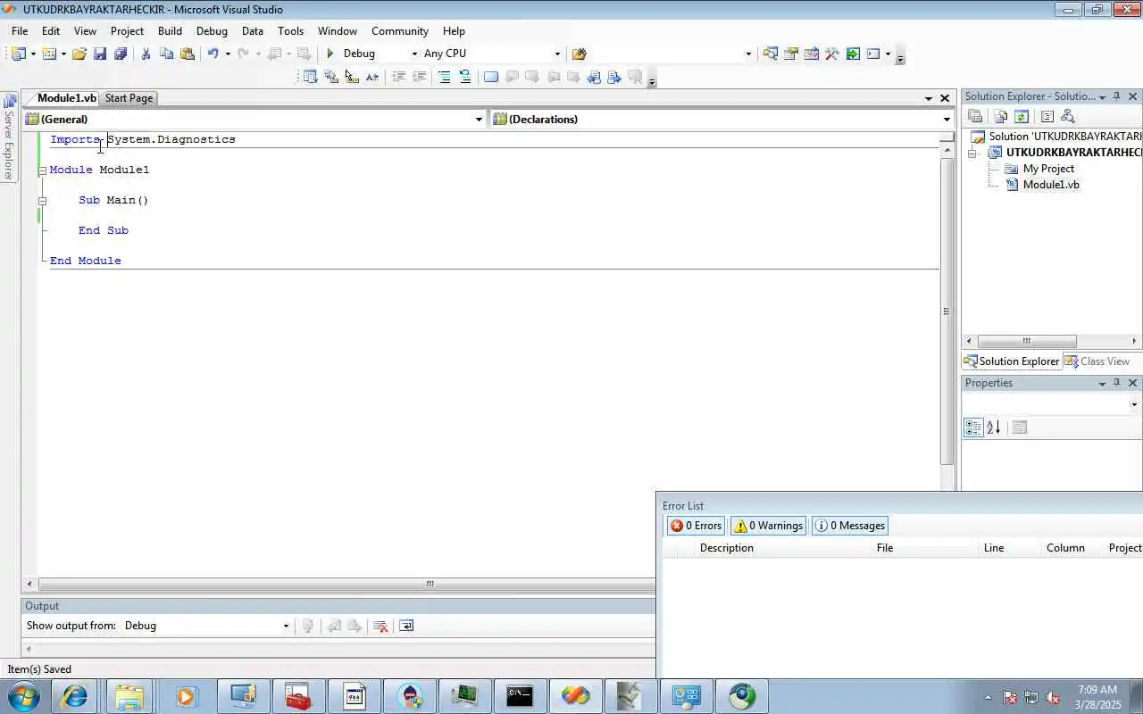The height and width of the screenshot is (714, 1143).
Task: Toggle Word Wrap in the Output pane
Action: [x=406, y=626]
